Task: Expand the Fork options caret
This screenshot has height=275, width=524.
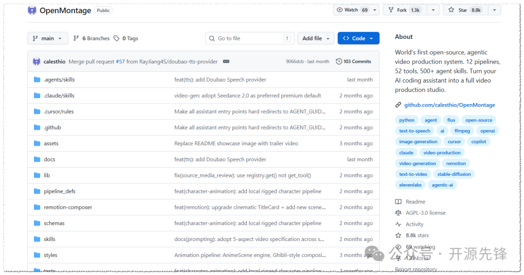Action: 433,10
